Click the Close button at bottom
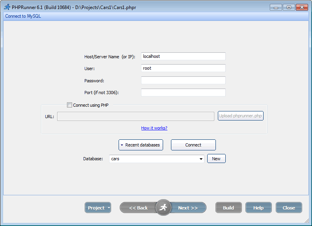This screenshot has height=226, width=312. pyautogui.click(x=289, y=208)
